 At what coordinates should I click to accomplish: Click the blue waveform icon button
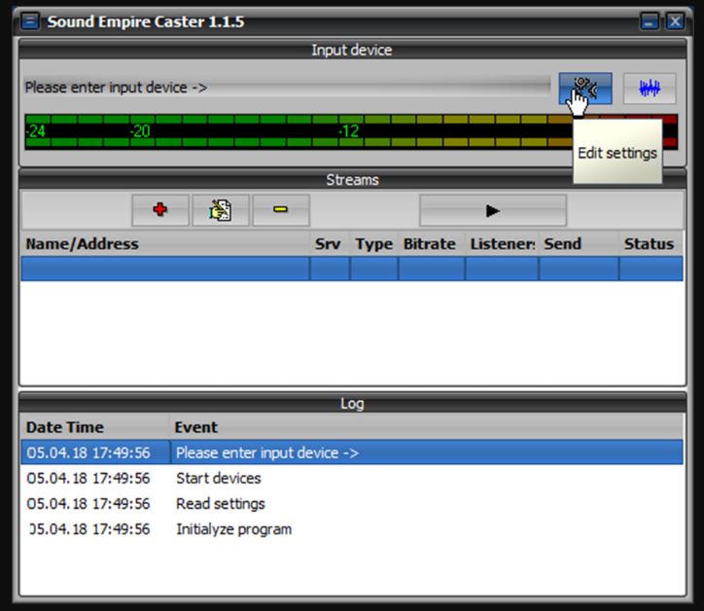click(x=650, y=89)
